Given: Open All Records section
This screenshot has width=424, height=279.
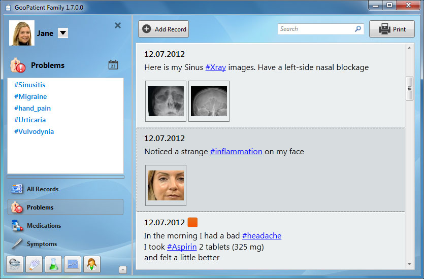Looking at the screenshot, I should (x=66, y=189).
